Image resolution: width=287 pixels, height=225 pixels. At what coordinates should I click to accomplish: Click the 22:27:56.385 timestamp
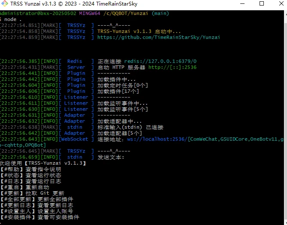pos(20,61)
